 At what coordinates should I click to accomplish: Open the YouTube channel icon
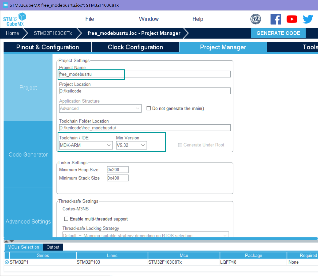coord(292,19)
